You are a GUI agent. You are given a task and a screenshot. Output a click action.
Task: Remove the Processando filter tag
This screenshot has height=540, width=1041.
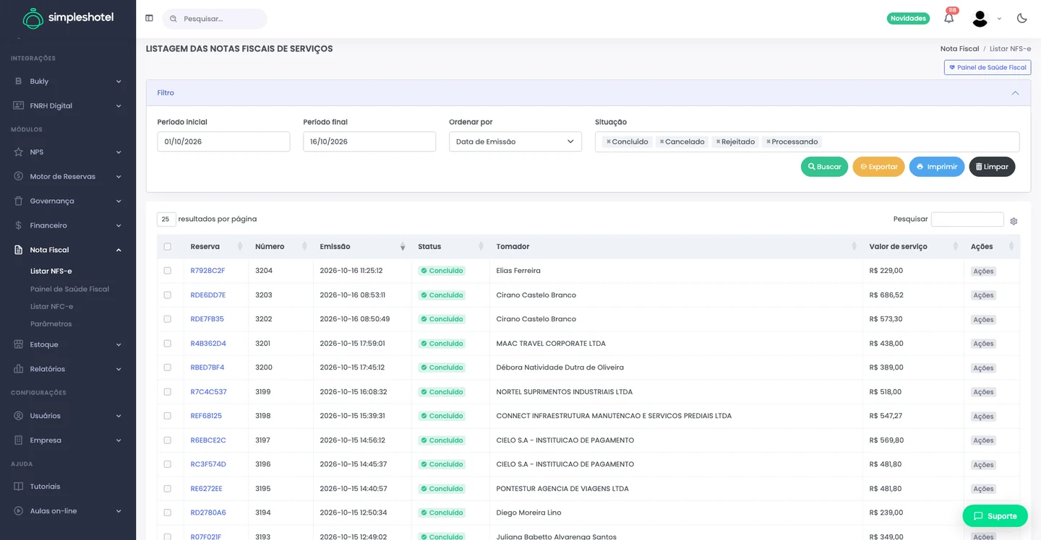pos(768,141)
